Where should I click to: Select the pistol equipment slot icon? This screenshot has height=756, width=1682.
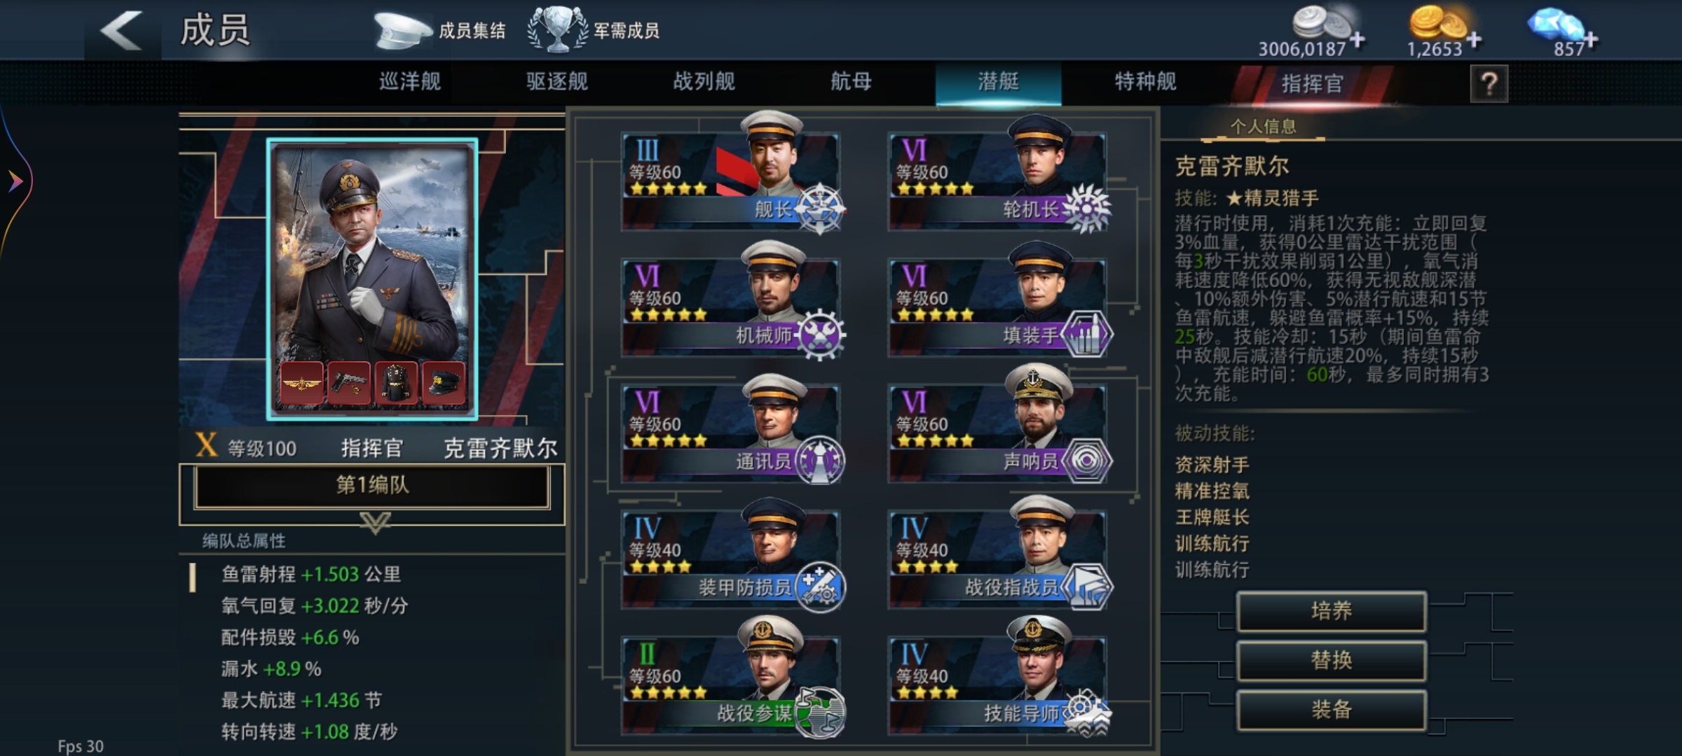click(x=348, y=383)
